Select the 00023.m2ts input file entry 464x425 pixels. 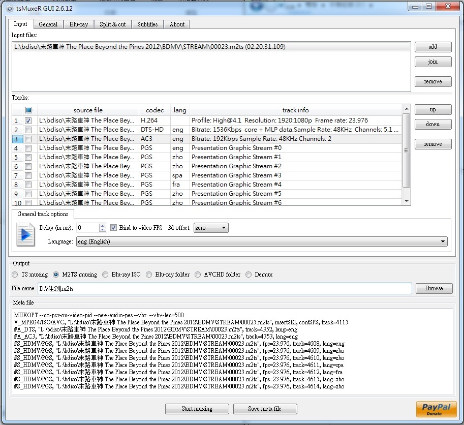click(x=211, y=47)
